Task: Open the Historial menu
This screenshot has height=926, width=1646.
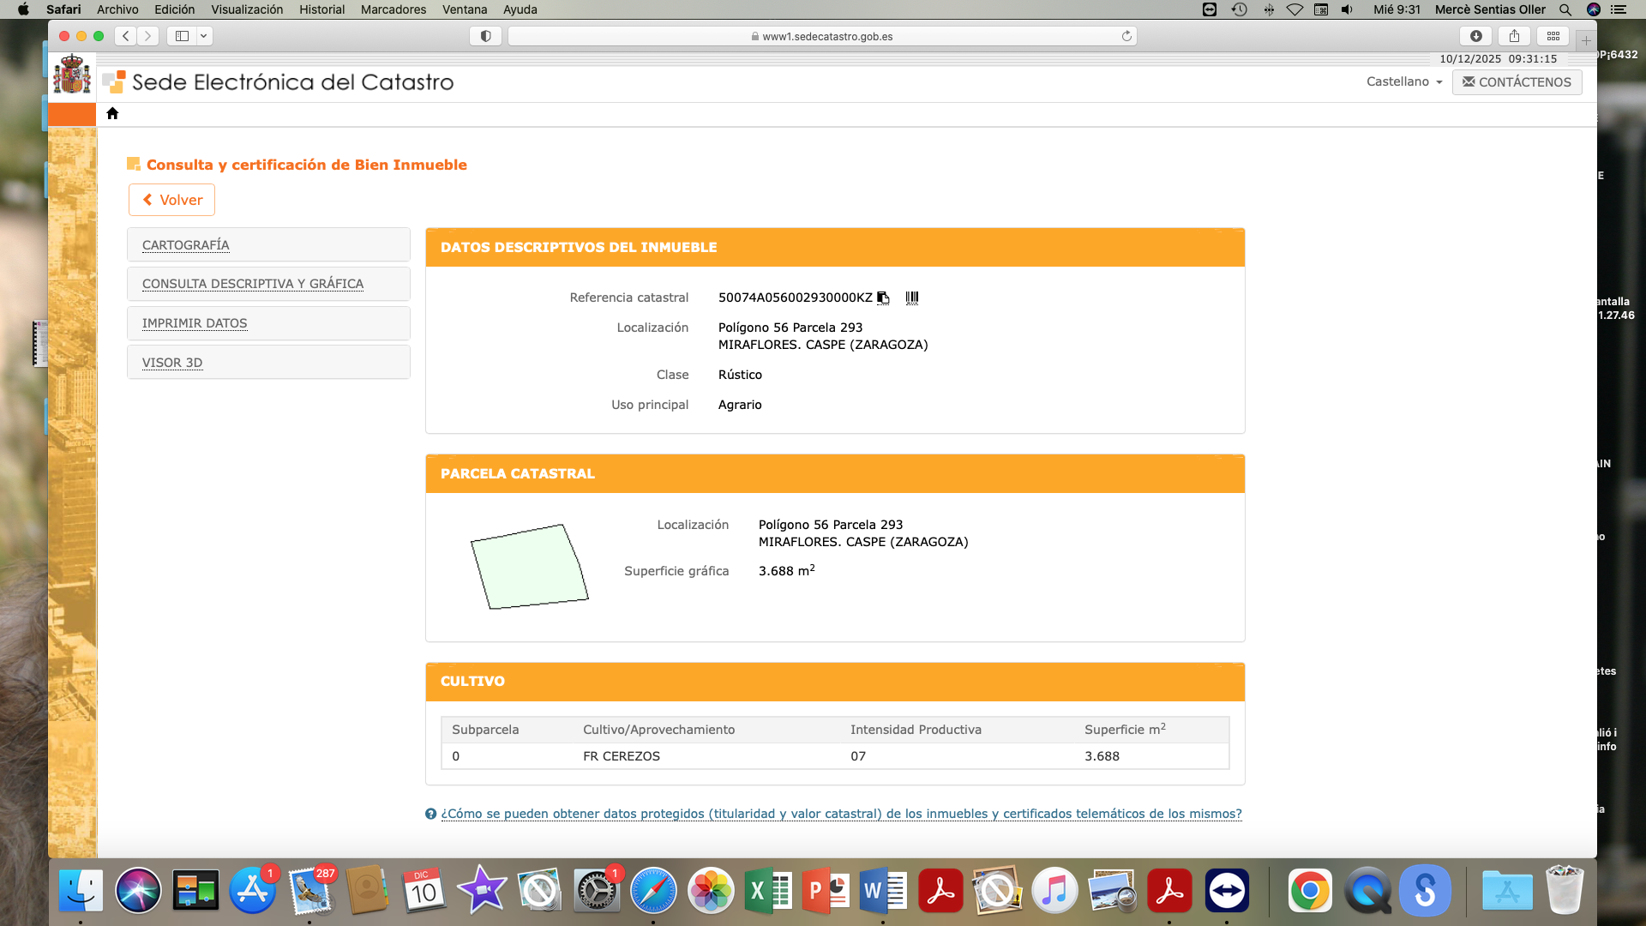Action: point(321,9)
